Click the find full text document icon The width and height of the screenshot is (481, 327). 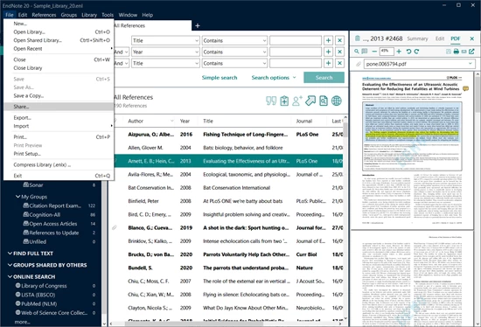(x=324, y=101)
